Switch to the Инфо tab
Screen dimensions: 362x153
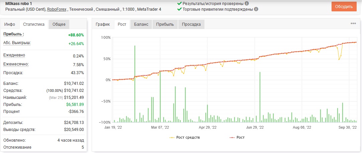[10, 24]
